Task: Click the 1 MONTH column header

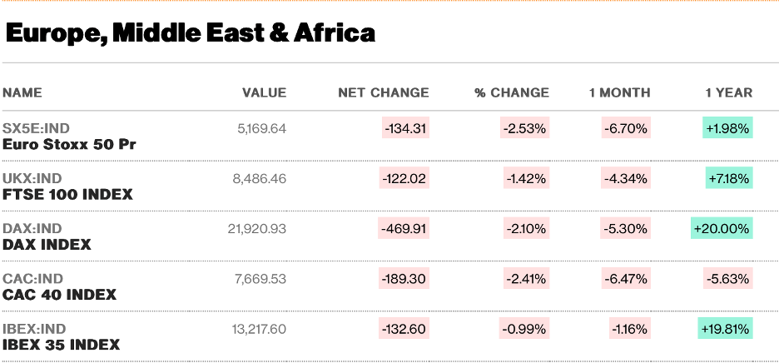Action: (x=619, y=92)
